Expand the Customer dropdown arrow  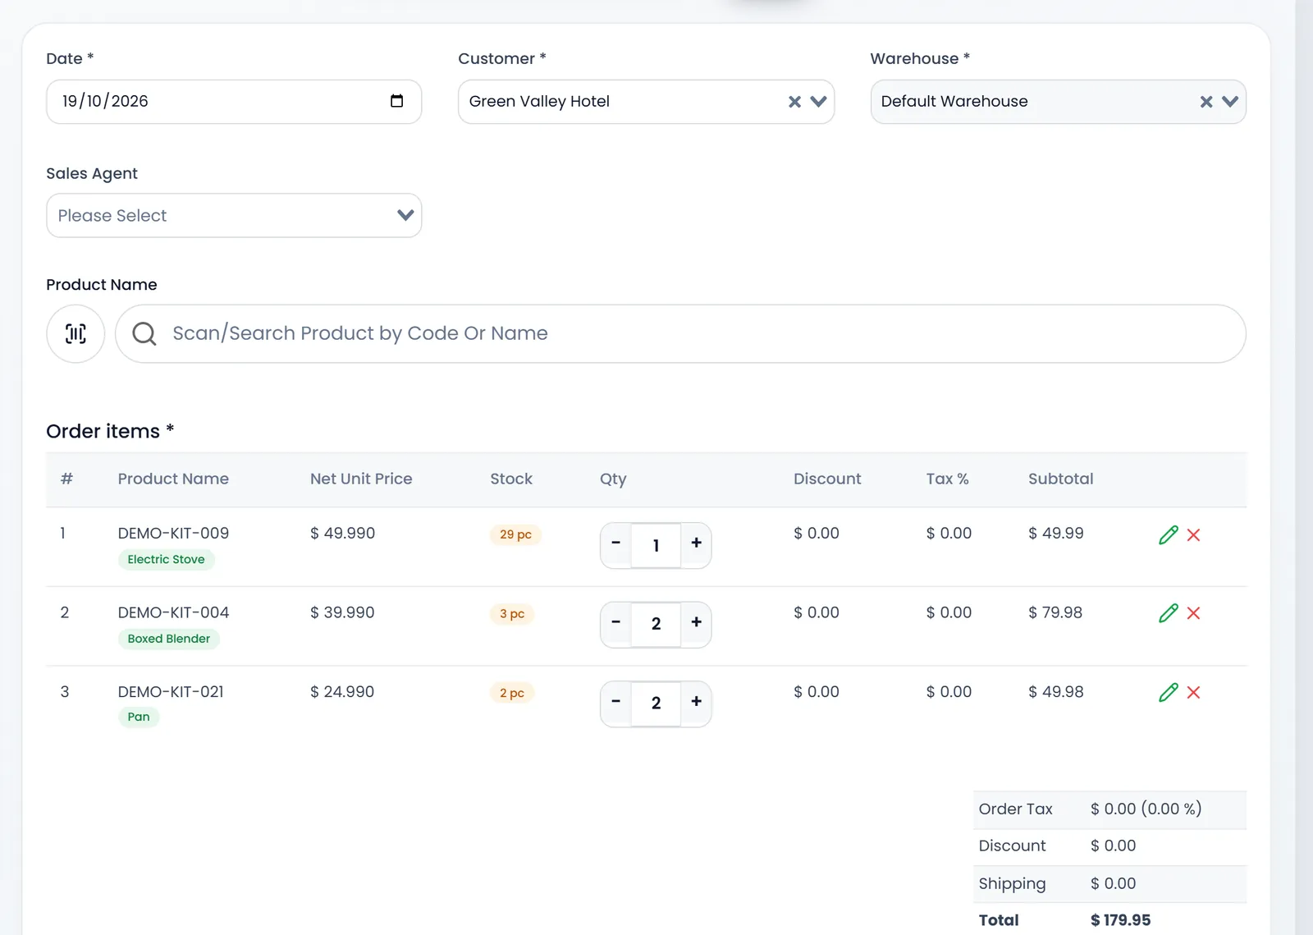pos(818,102)
